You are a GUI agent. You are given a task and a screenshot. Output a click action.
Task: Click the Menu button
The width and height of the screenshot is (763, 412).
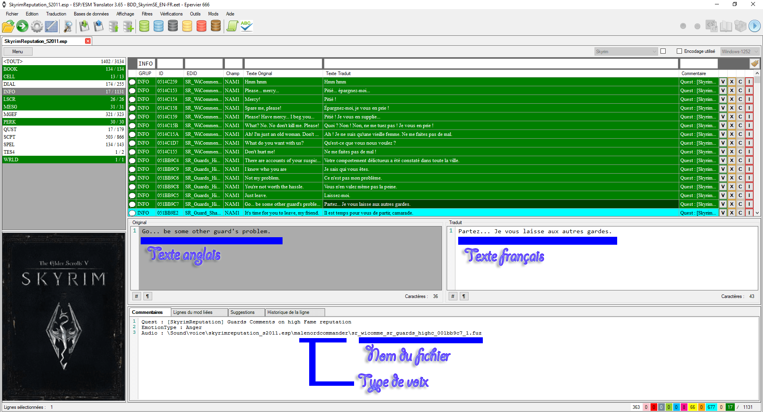coord(17,52)
